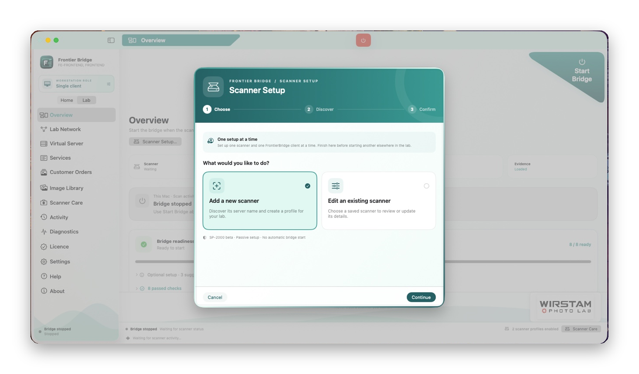Select the Edit an existing scanner option
This screenshot has width=639, height=374.
[x=378, y=201]
